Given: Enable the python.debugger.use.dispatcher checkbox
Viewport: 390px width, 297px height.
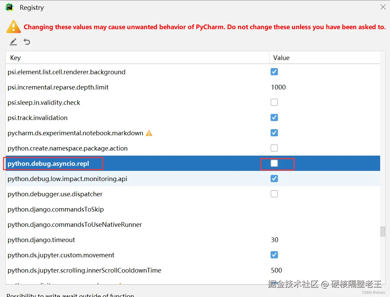Looking at the screenshot, I should (x=274, y=194).
